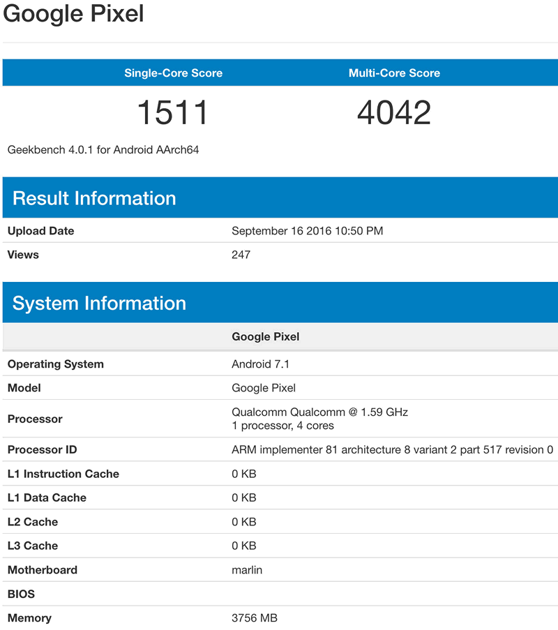Select the L1 Instruction Cache '0 KB' value
Image resolution: width=558 pixels, height=630 pixels.
pos(244,474)
